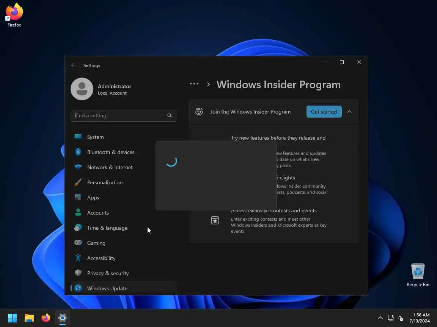Minimize the Settings window
Viewport: 437px width, 327px height.
(x=324, y=62)
